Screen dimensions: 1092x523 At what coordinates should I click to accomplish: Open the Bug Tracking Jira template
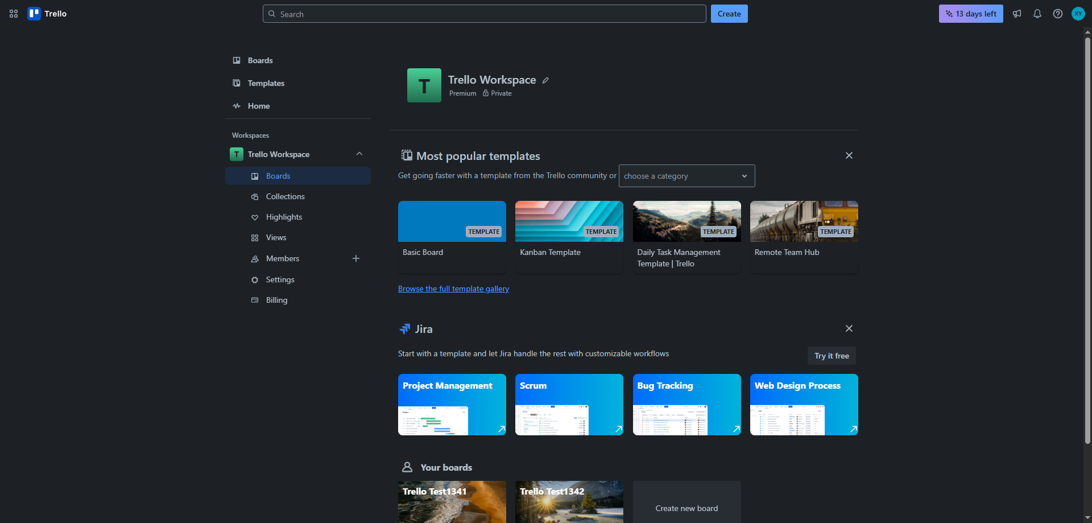click(687, 405)
